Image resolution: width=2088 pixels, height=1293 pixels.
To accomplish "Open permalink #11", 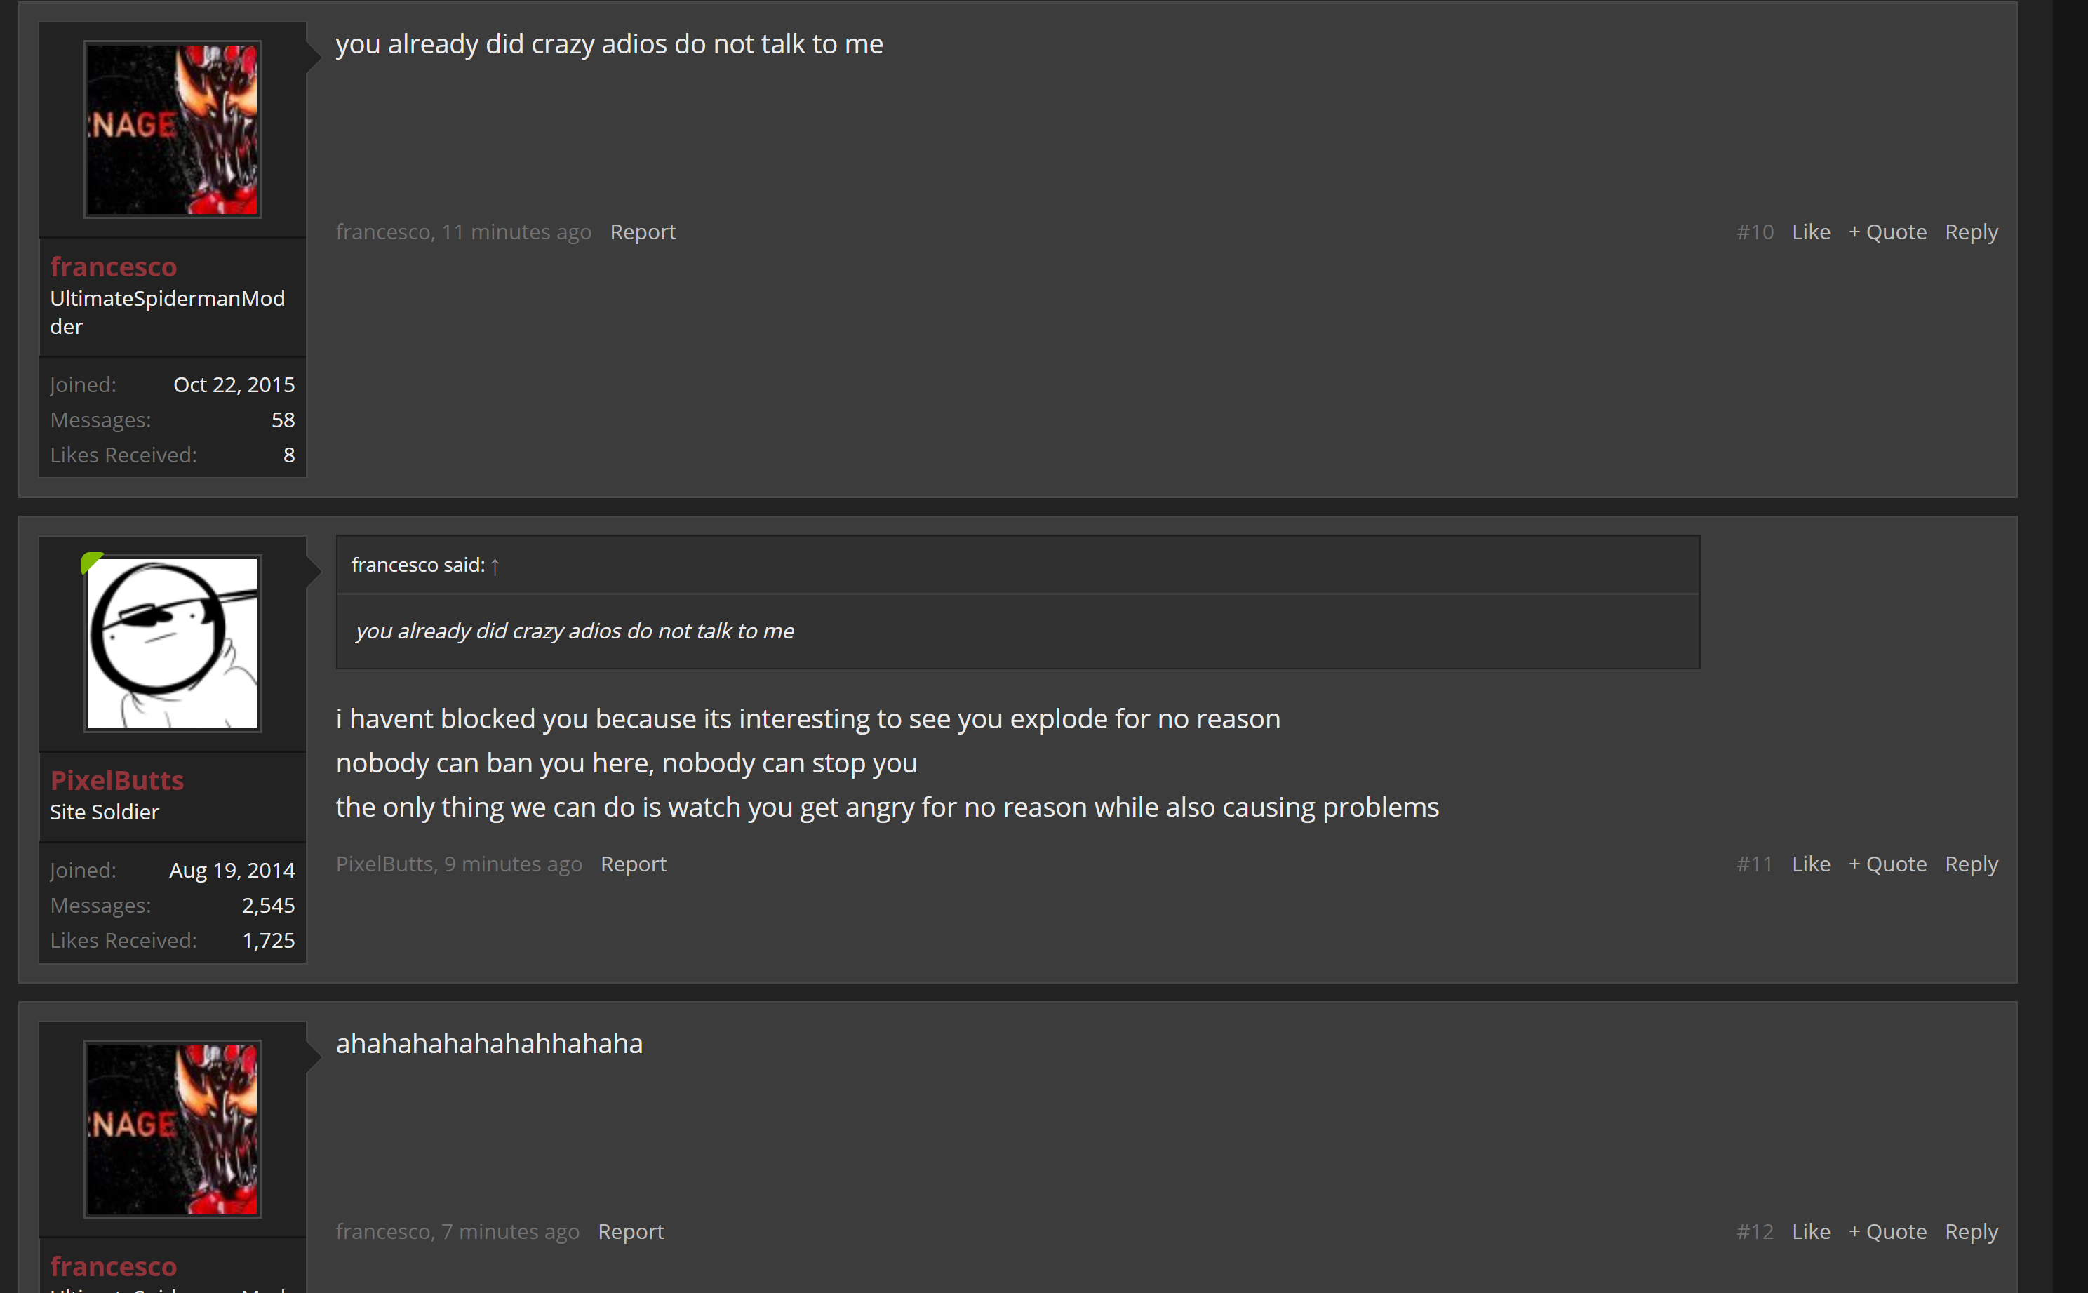I will click(x=1755, y=864).
